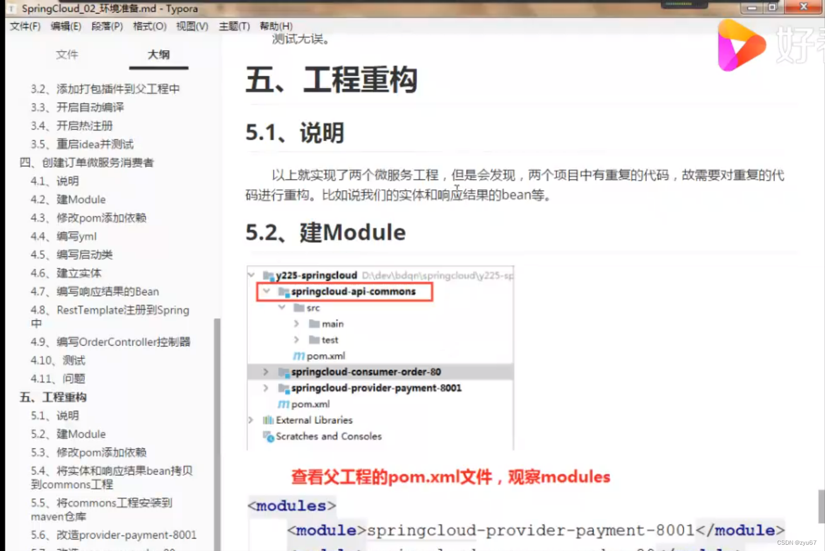
Task: Open the 主题(T) menu
Action: tap(234, 26)
